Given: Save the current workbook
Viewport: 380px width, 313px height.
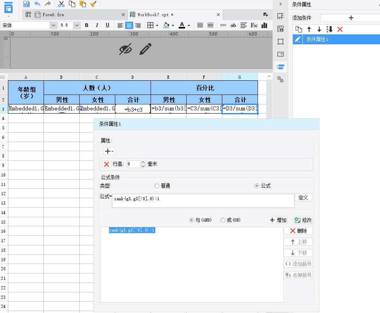Looking at the screenshot, I should pyautogui.click(x=27, y=4).
